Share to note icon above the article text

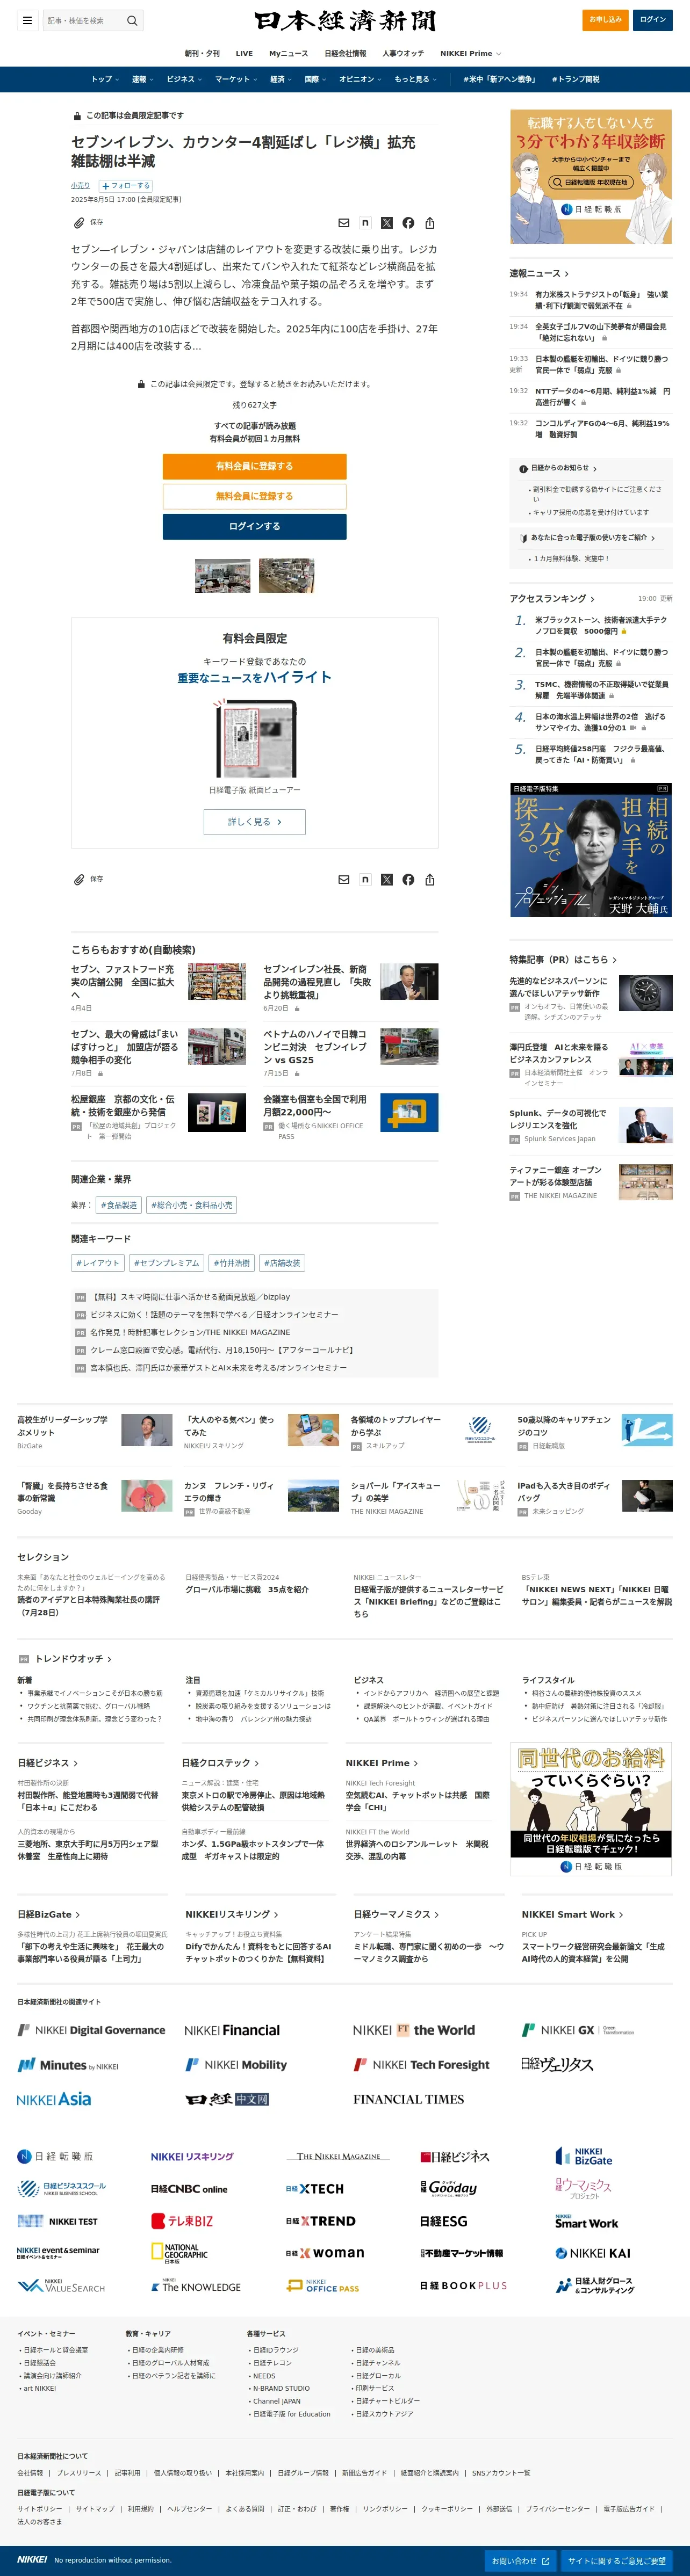(365, 223)
